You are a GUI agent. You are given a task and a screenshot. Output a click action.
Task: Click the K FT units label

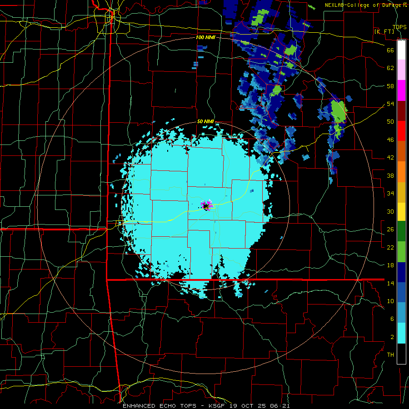384,31
